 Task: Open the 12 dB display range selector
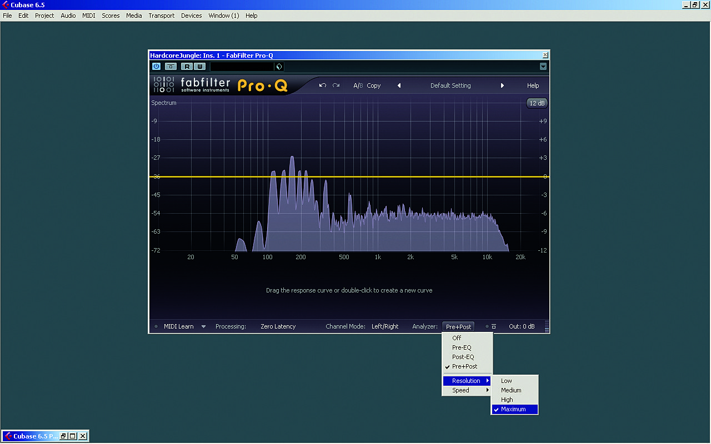point(537,103)
